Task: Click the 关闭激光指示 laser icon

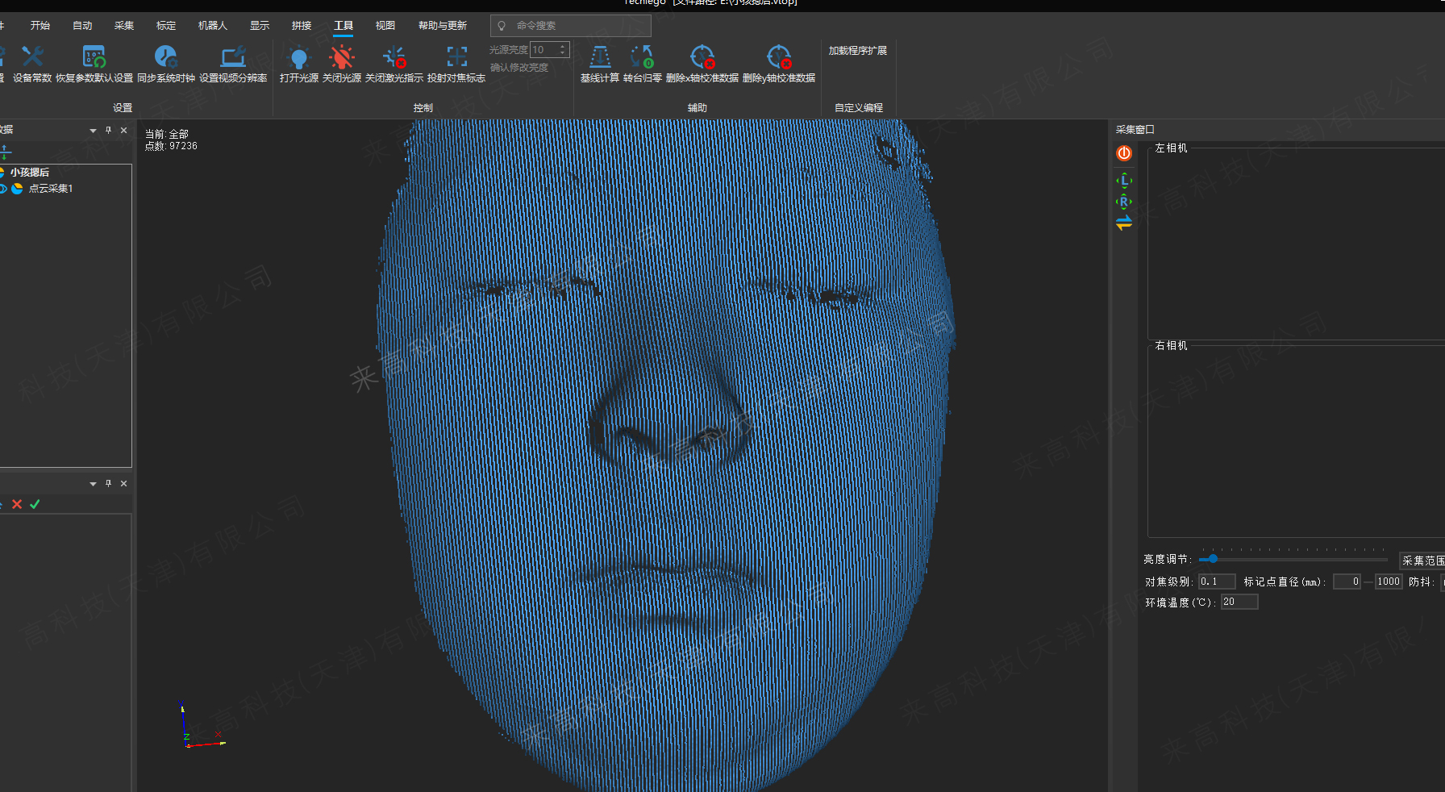Action: [x=394, y=58]
